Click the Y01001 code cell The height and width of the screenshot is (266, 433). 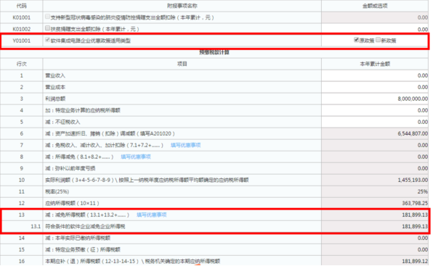[22, 41]
